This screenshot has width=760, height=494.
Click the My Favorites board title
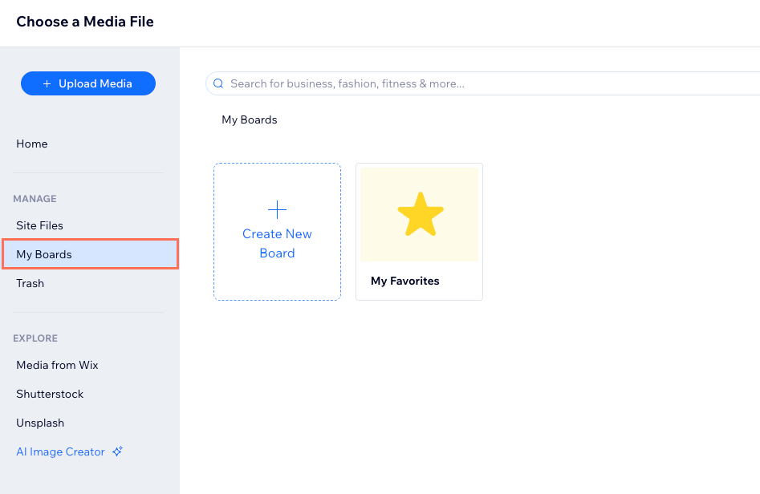tap(405, 281)
